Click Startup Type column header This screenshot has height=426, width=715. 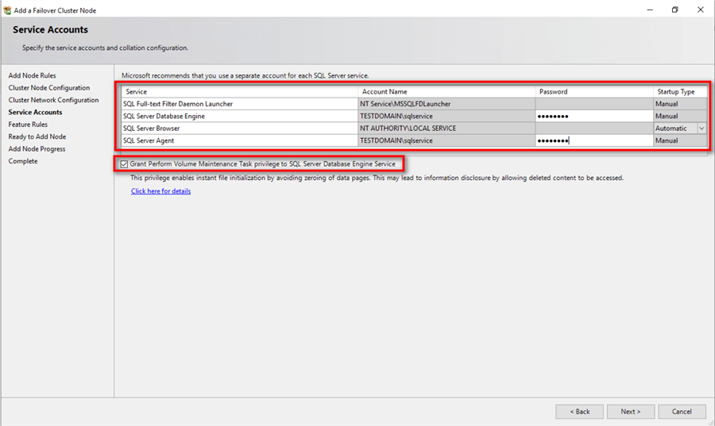[x=680, y=91]
